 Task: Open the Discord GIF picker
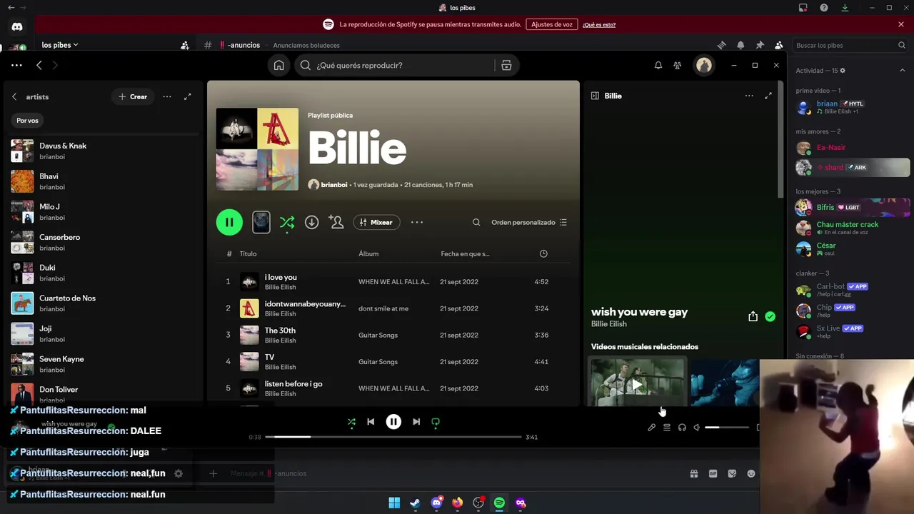point(713,473)
